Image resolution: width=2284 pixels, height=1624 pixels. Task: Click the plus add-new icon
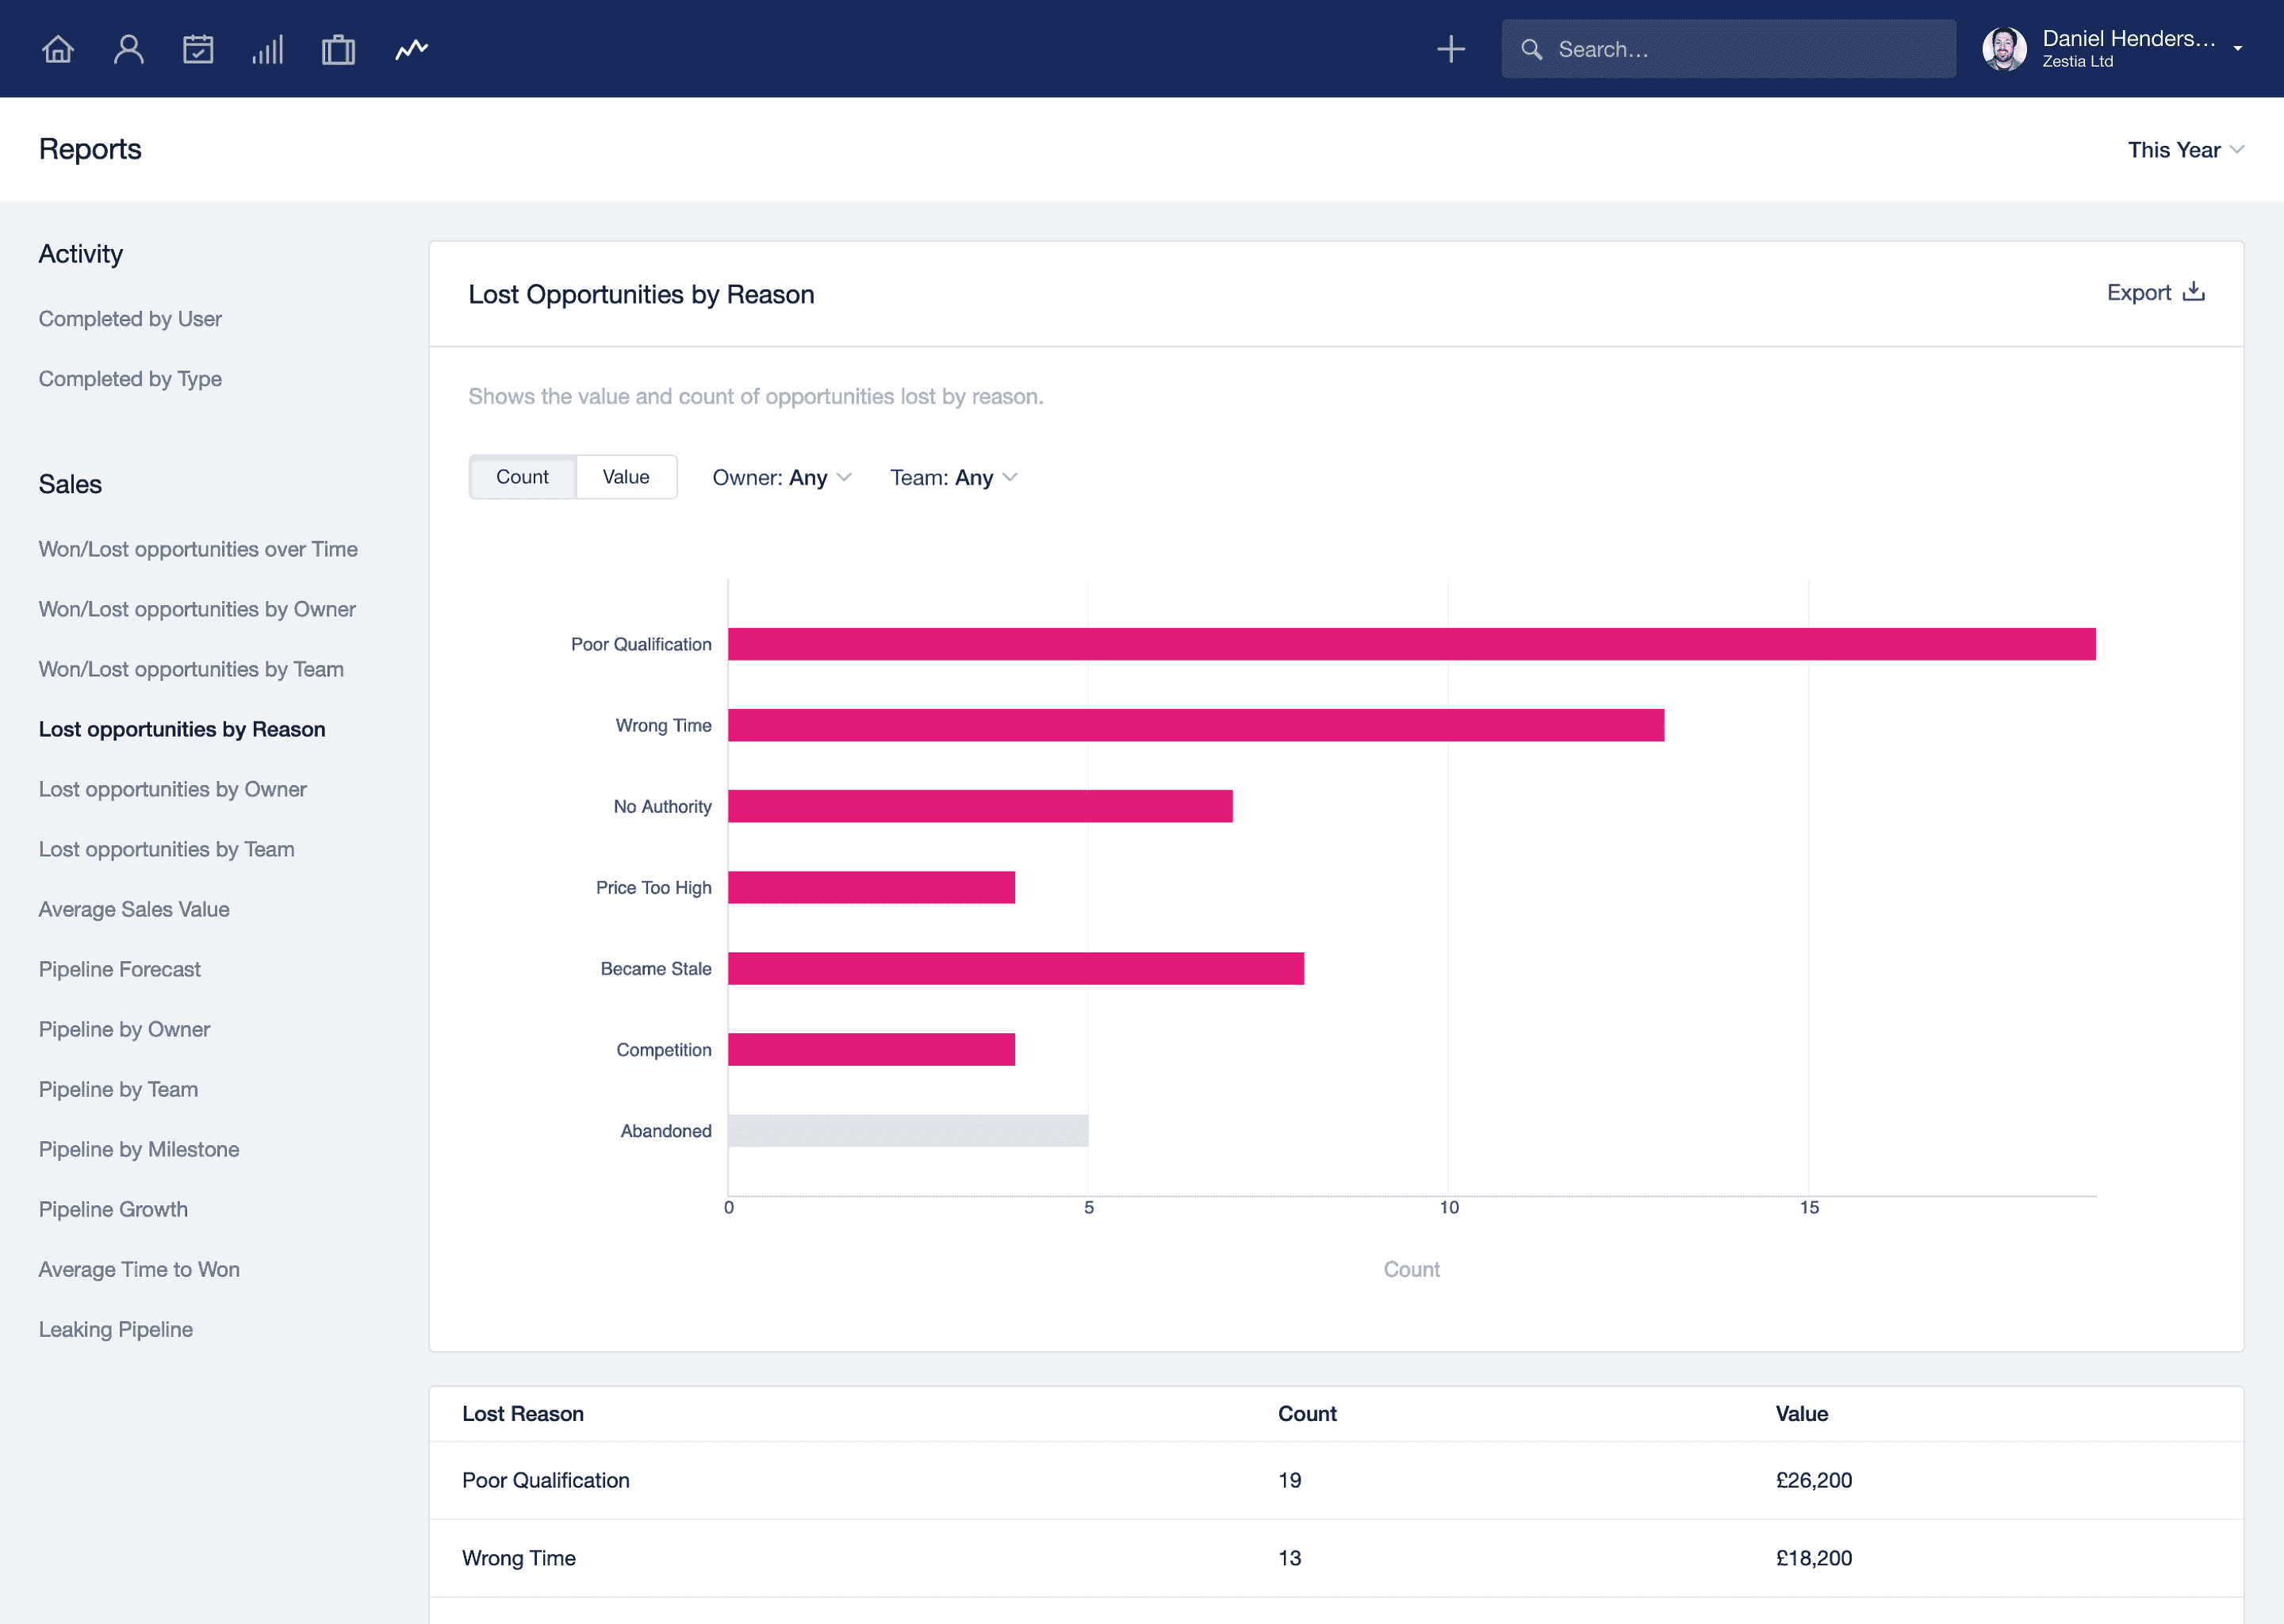(x=1450, y=49)
